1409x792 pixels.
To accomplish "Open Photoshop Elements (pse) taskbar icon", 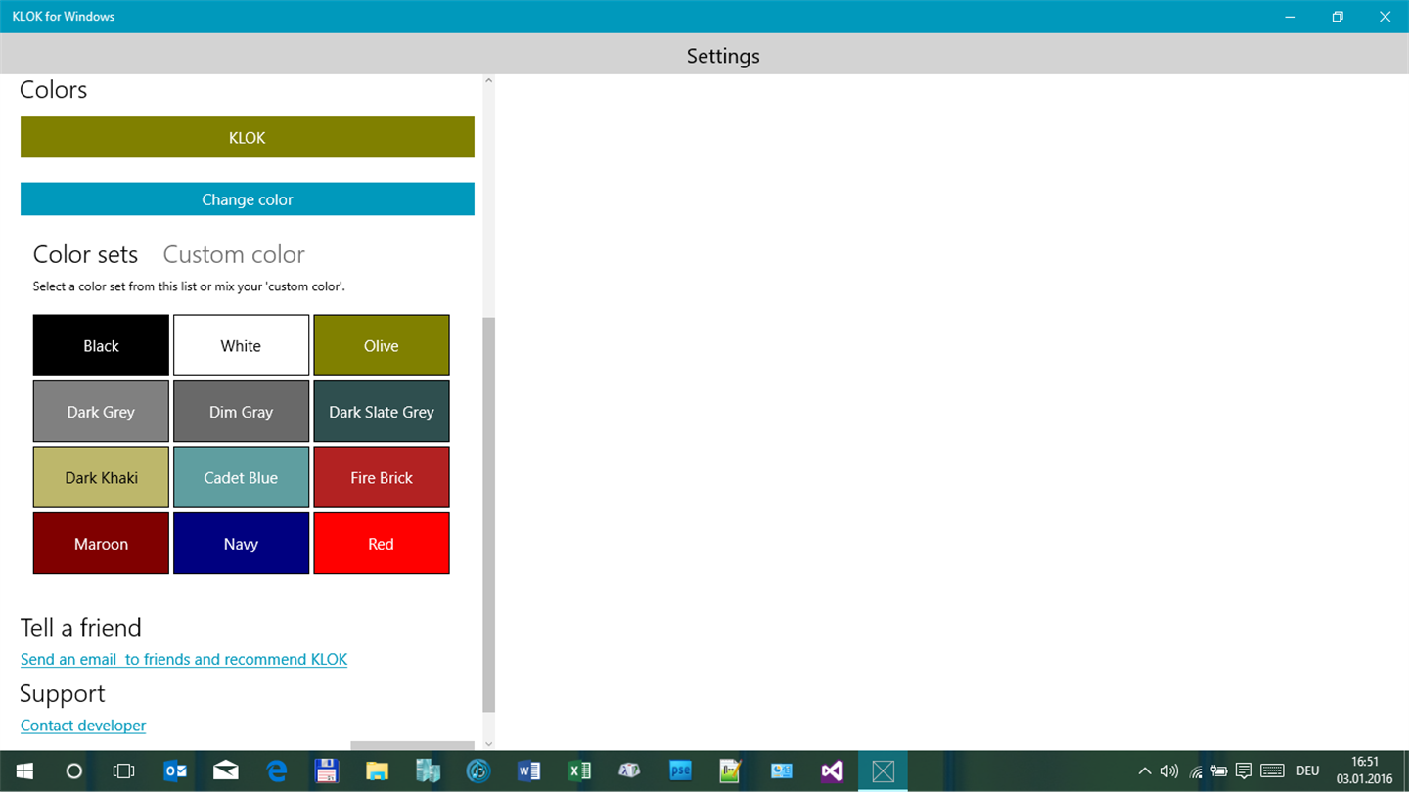I will click(680, 771).
